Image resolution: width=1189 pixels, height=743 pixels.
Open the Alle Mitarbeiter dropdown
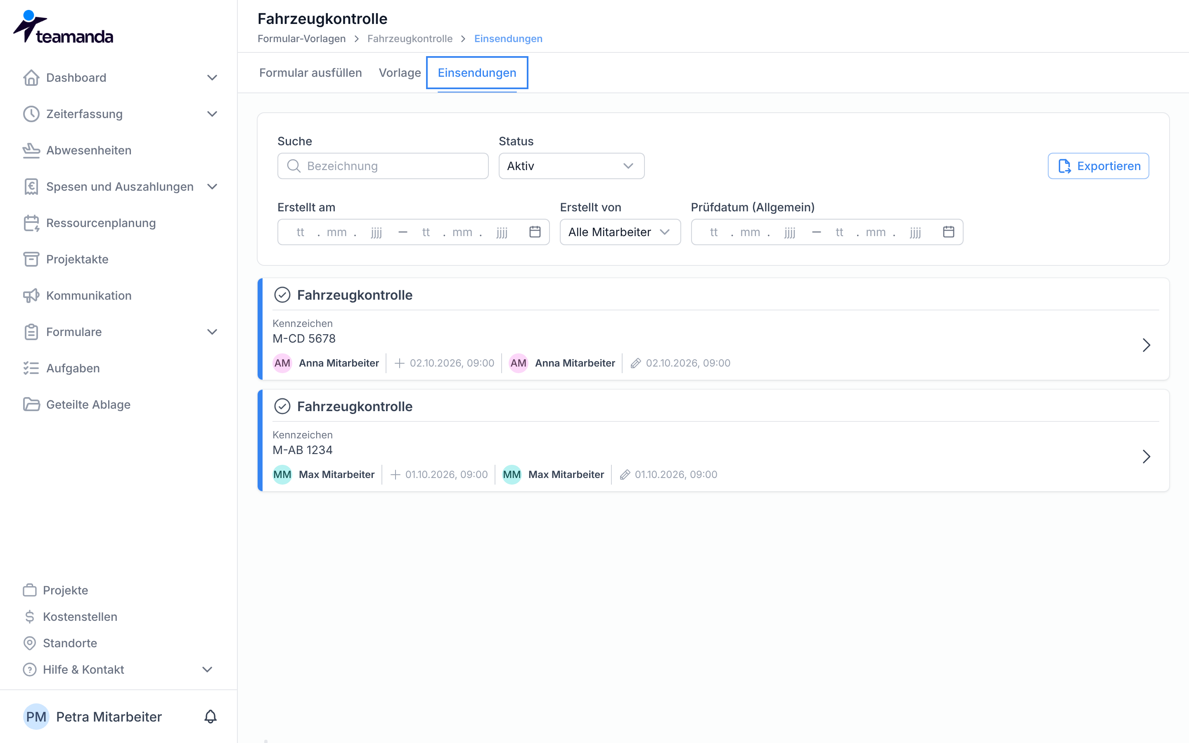click(x=620, y=232)
